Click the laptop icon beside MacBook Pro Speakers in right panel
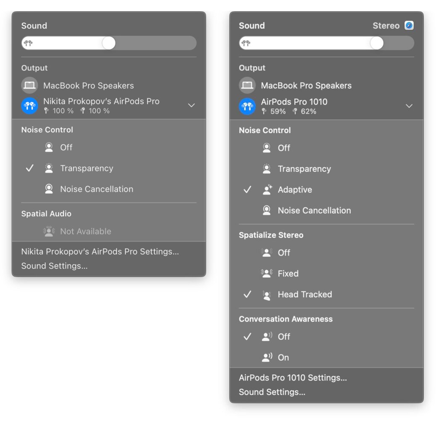439x421 pixels. click(247, 85)
